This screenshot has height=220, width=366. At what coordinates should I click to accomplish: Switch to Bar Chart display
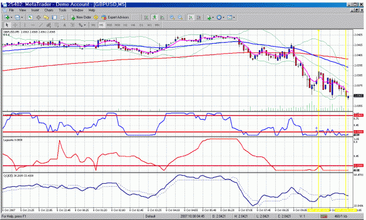(x=146, y=17)
